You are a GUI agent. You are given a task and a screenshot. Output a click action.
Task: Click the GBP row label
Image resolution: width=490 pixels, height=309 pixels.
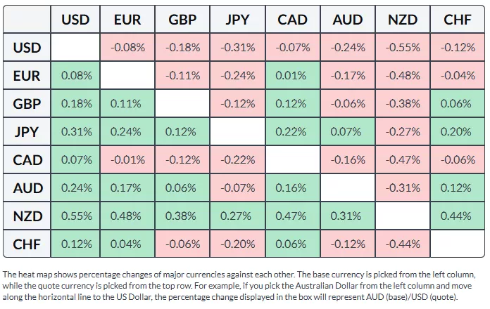click(28, 104)
